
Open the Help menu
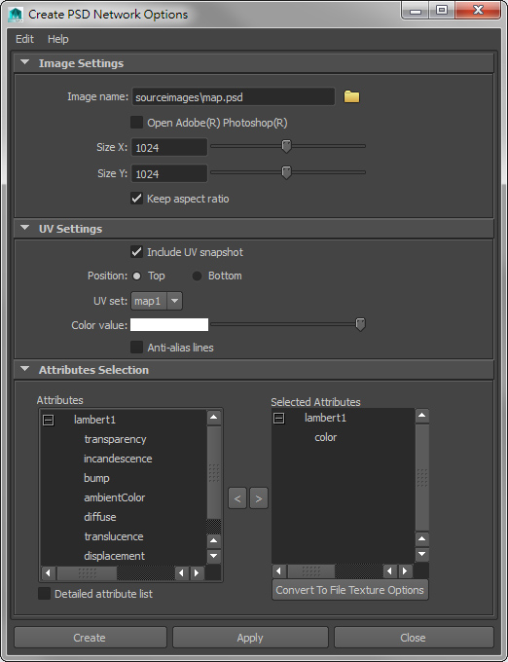tap(57, 39)
